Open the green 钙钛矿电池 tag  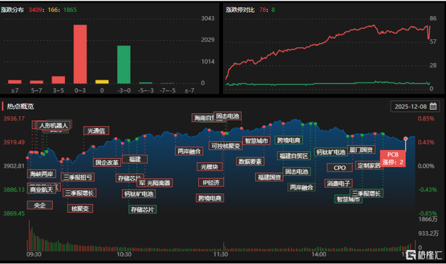(331, 152)
